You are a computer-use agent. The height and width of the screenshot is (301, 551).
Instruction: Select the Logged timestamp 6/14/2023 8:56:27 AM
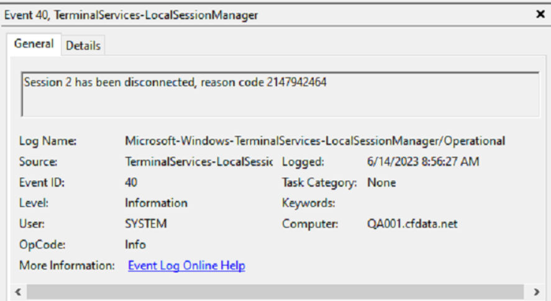coord(423,161)
